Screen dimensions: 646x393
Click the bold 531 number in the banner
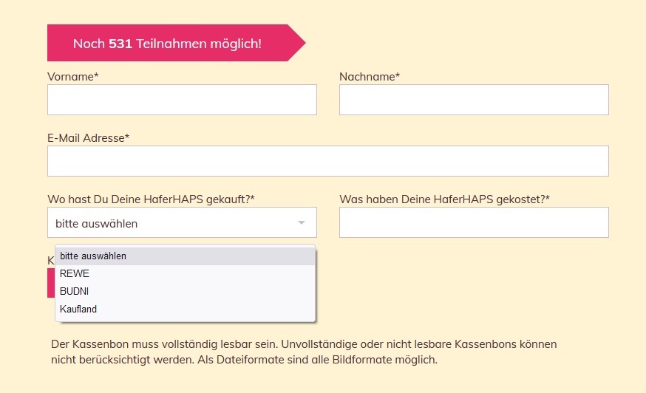(120, 44)
